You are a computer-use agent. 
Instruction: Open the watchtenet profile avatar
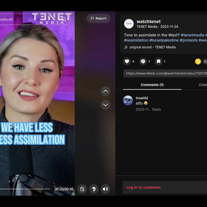coord(129,24)
